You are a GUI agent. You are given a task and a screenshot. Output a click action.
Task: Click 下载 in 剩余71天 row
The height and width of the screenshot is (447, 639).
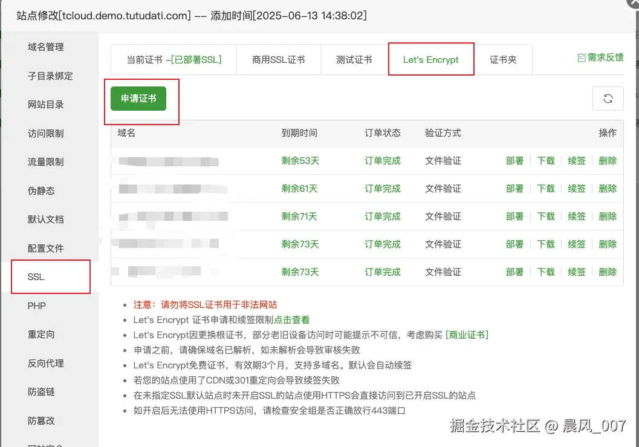click(x=546, y=216)
